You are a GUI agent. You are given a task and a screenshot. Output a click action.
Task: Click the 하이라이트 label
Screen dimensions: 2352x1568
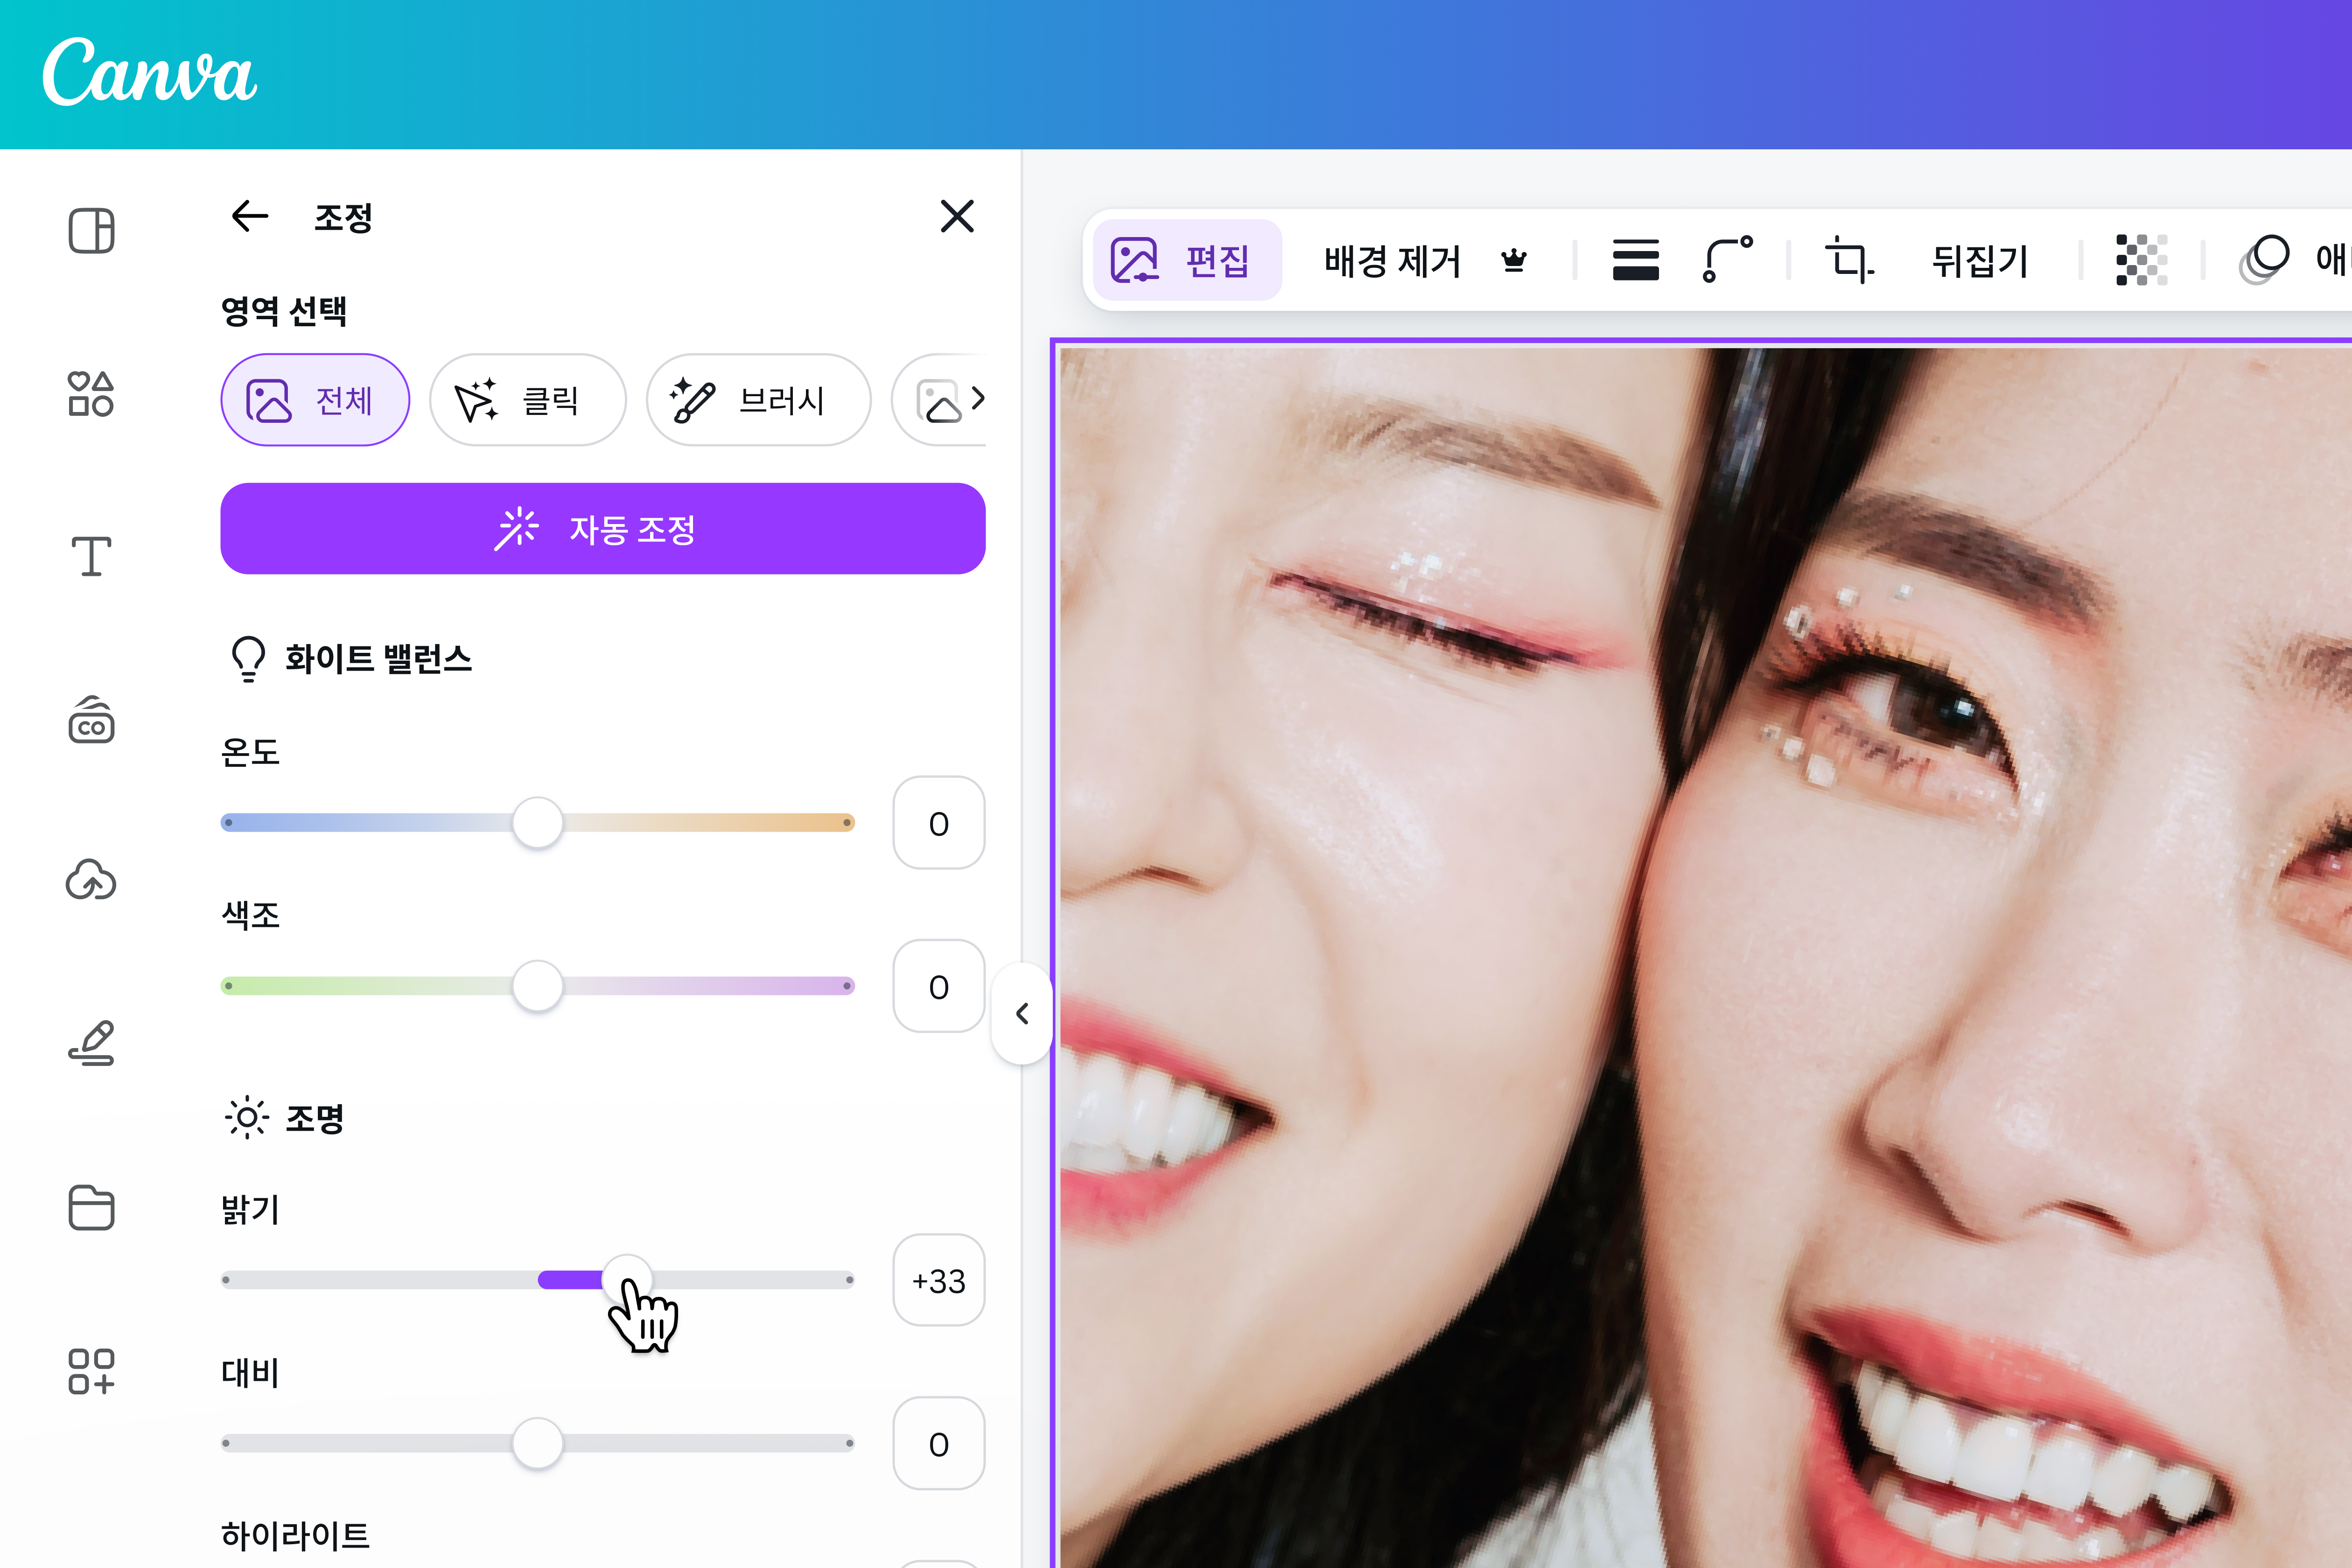(295, 1535)
